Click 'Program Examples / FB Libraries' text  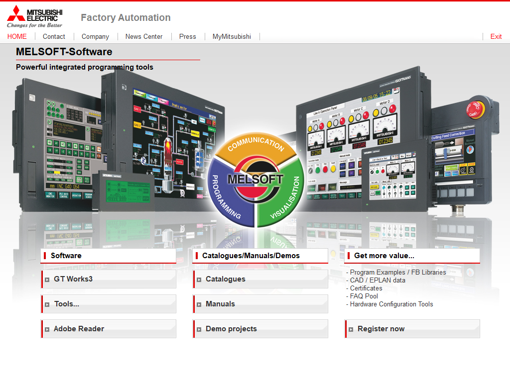pyautogui.click(x=398, y=272)
